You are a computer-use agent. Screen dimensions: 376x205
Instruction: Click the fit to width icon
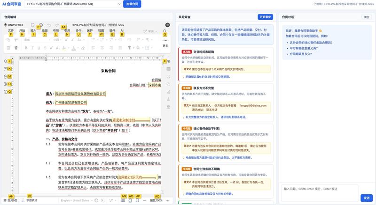tap(137, 200)
